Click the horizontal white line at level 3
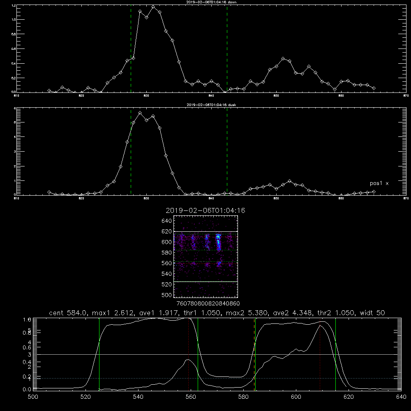Viewport: 411px width, 411px height. 217,354
